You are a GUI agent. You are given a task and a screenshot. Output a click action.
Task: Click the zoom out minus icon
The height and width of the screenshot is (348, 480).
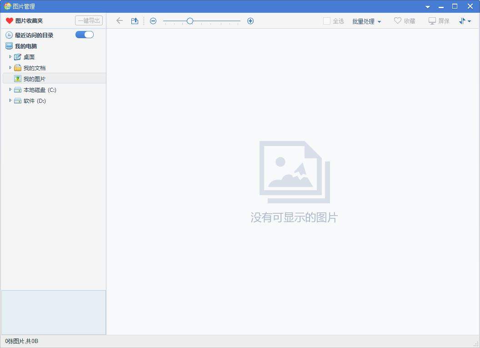pyautogui.click(x=153, y=20)
